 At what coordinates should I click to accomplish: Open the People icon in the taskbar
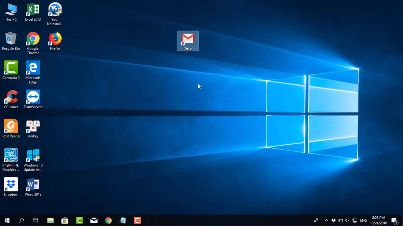[x=316, y=220]
